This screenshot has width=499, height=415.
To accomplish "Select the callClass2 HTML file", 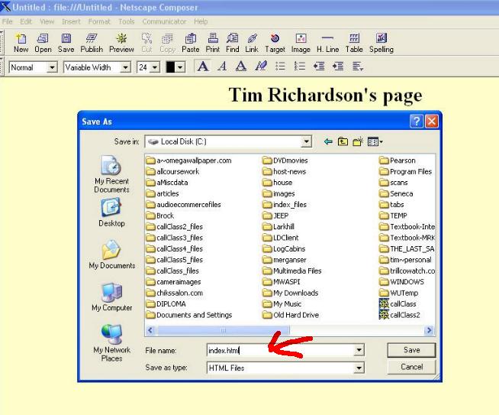I will (400, 315).
